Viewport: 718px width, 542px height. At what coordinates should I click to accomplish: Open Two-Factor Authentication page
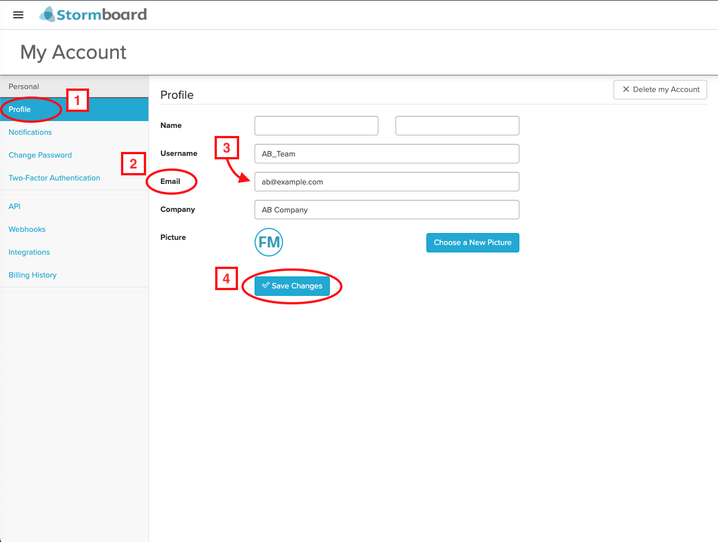[x=54, y=178]
